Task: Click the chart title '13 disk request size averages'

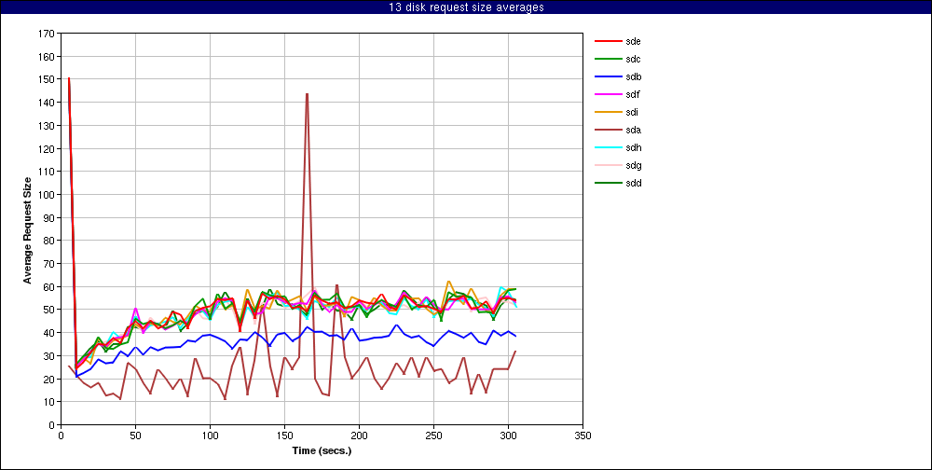Action: (466, 7)
